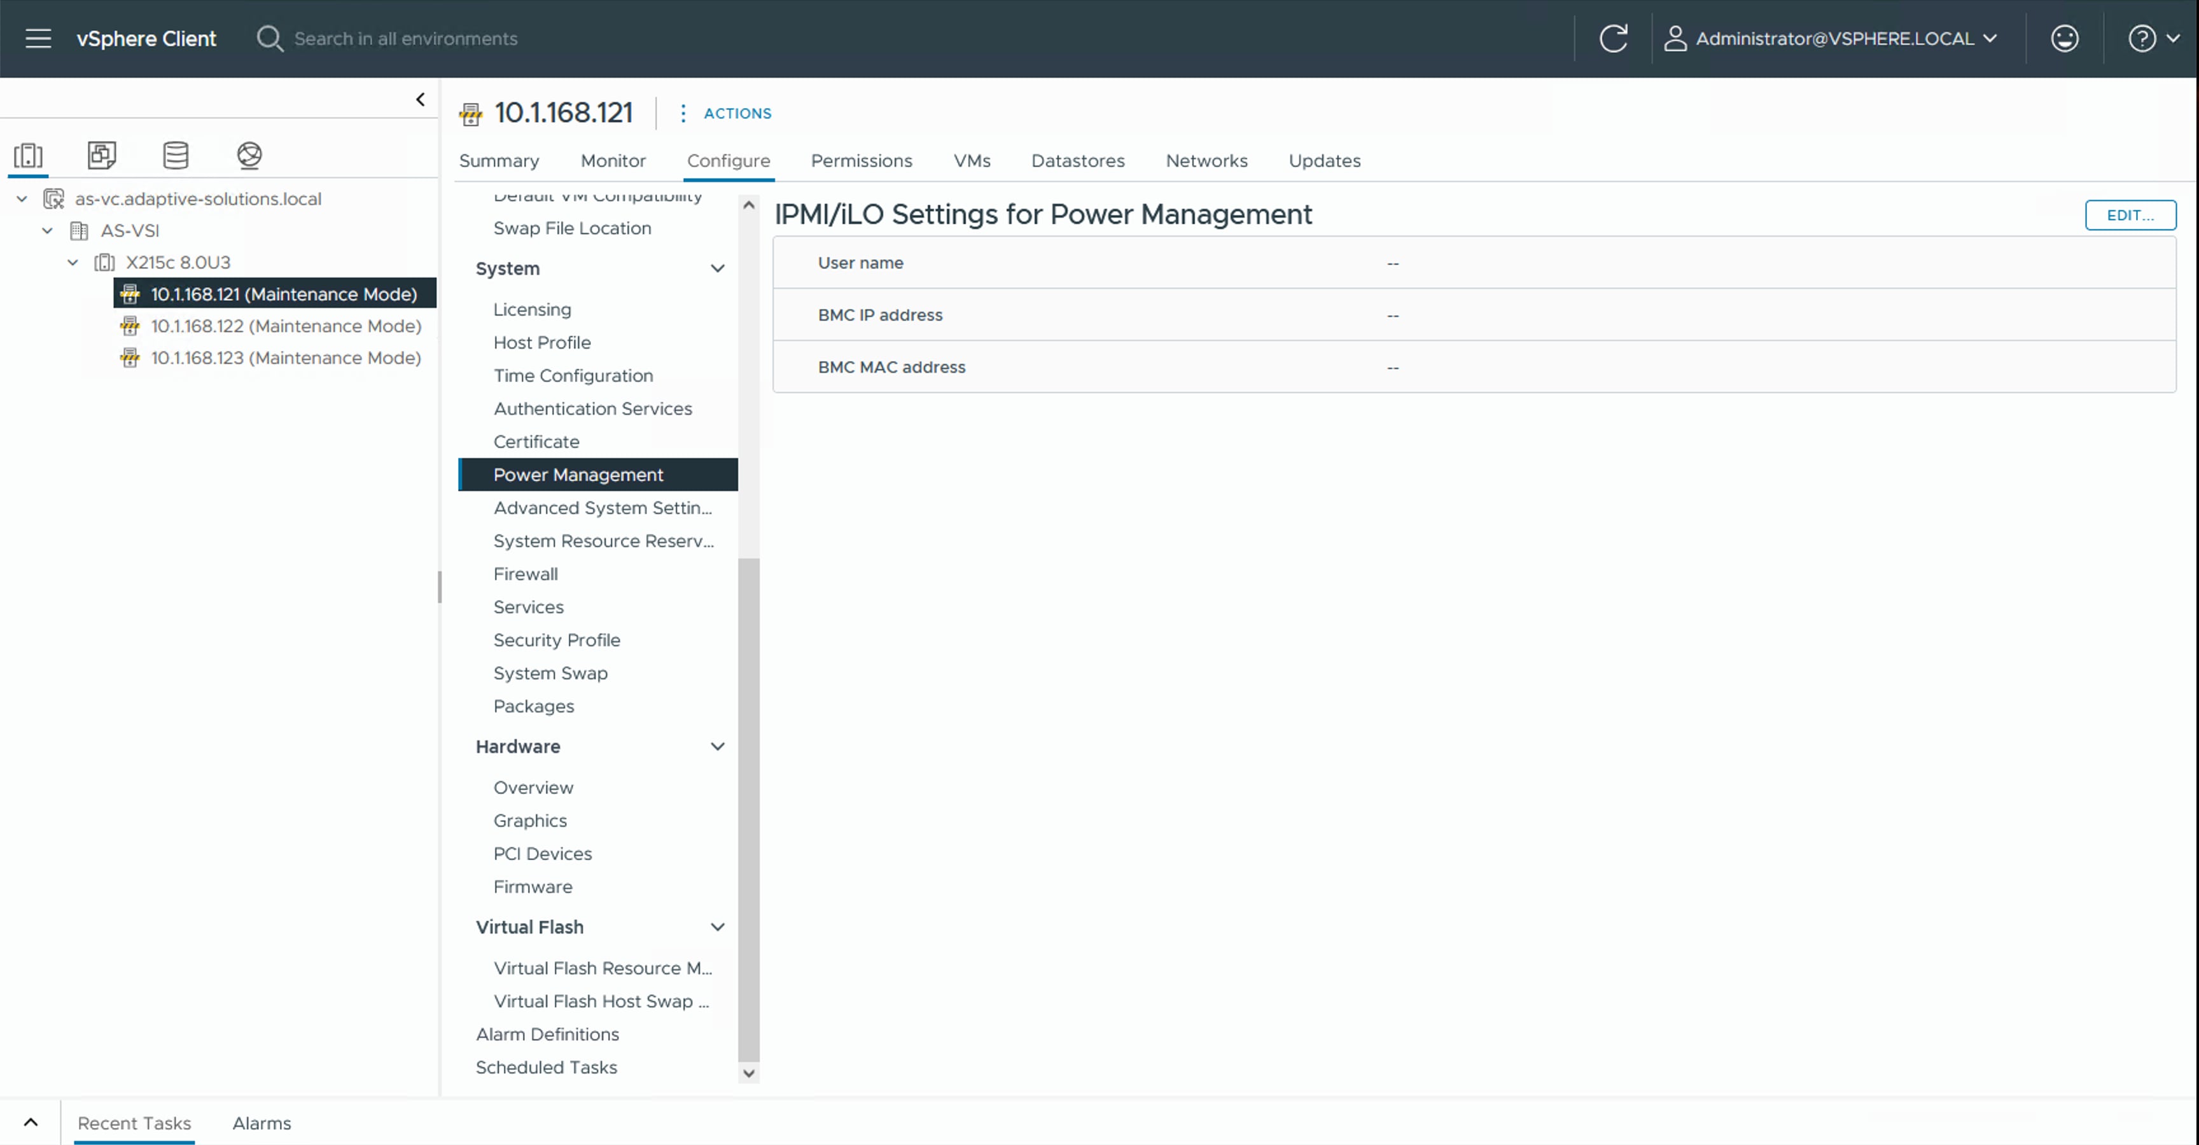Viewport: 2199px width, 1145px height.
Task: Switch to Networking inventory icon
Action: click(249, 155)
